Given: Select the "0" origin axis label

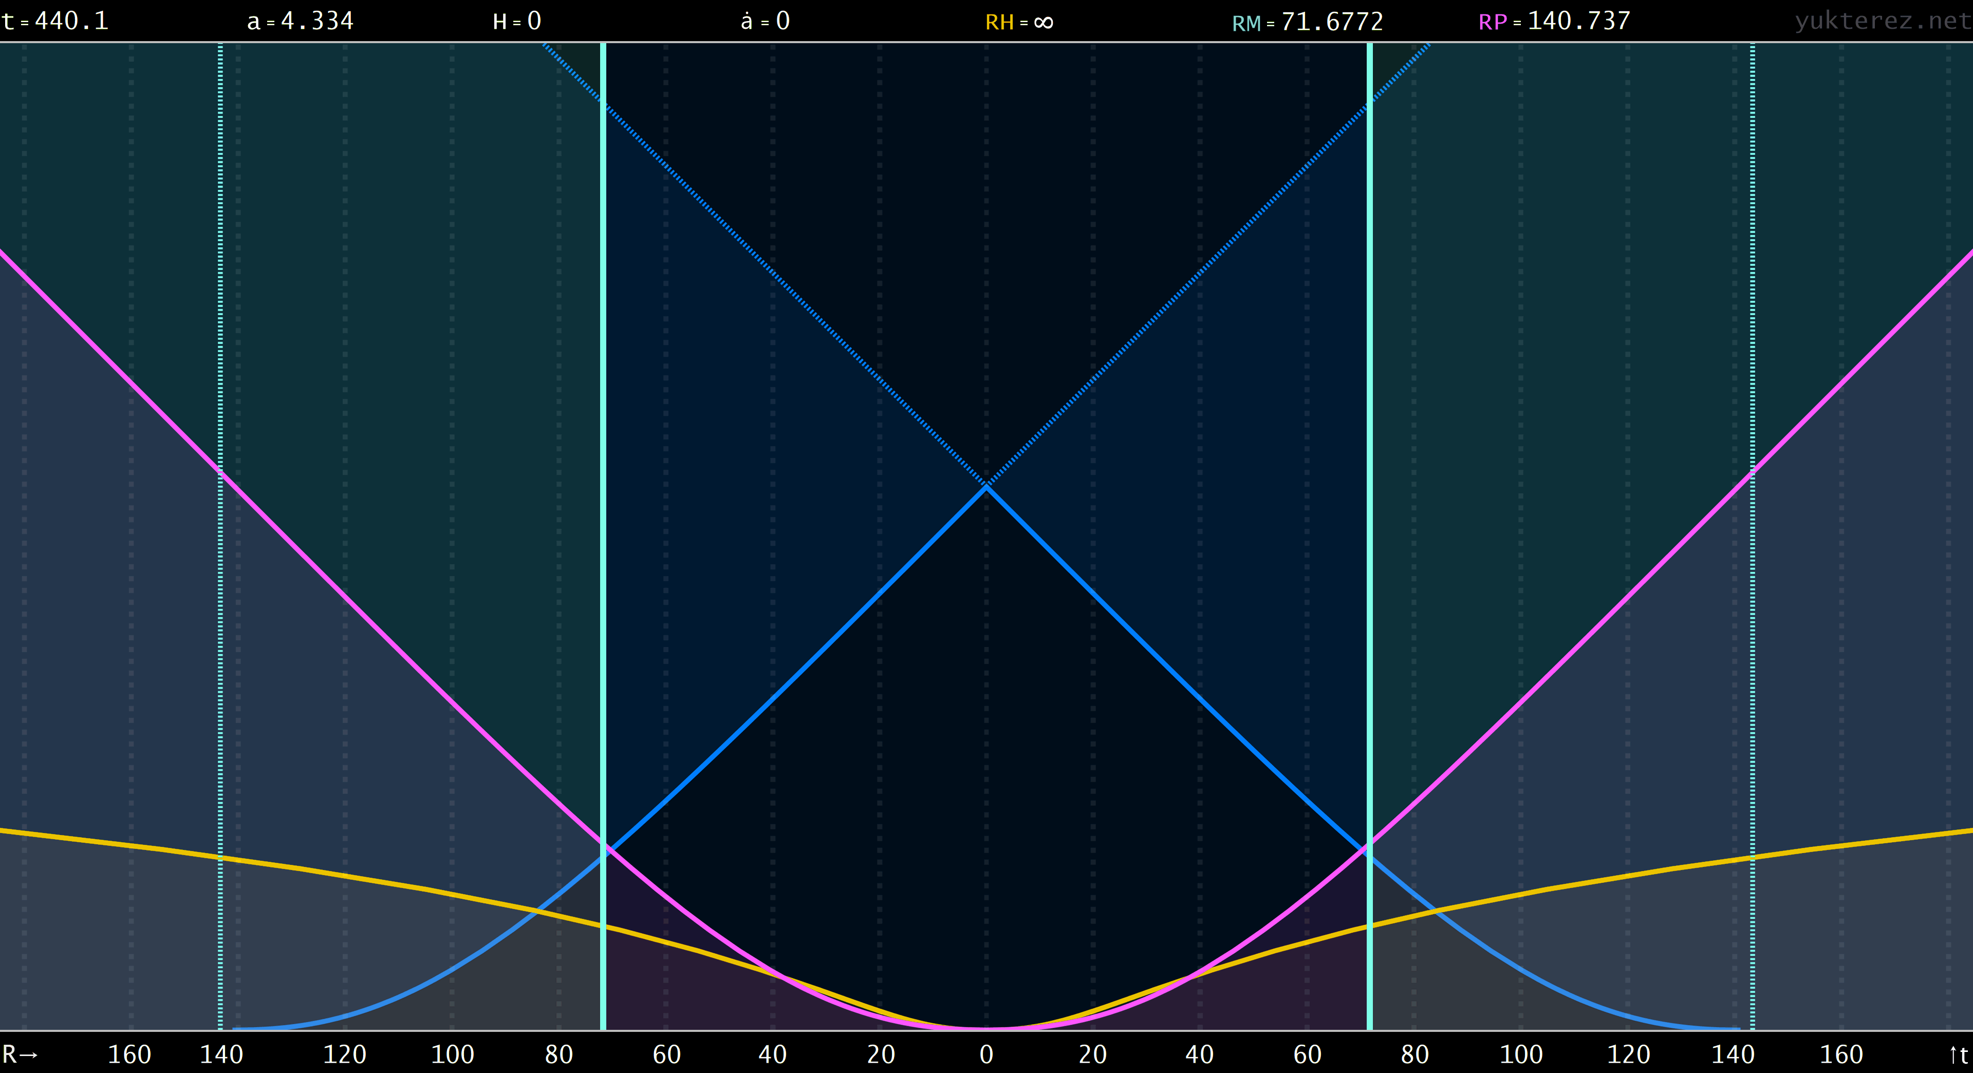Looking at the screenshot, I should tap(986, 1054).
